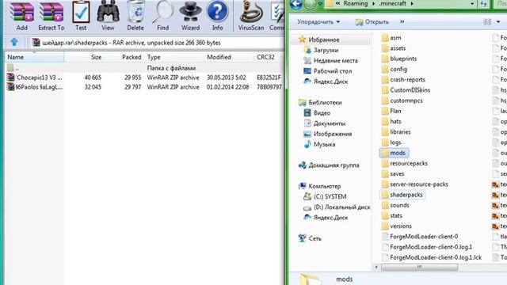
Task: Click Roaming in the address bar
Action: [x=356, y=3]
